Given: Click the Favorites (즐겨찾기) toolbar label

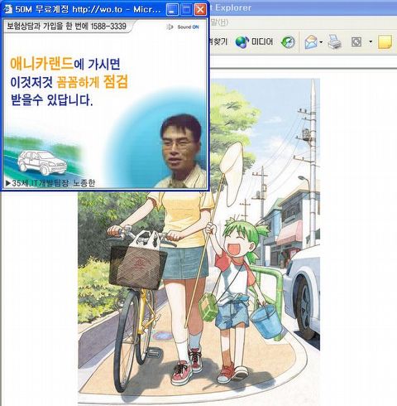Looking at the screenshot, I should 218,41.
